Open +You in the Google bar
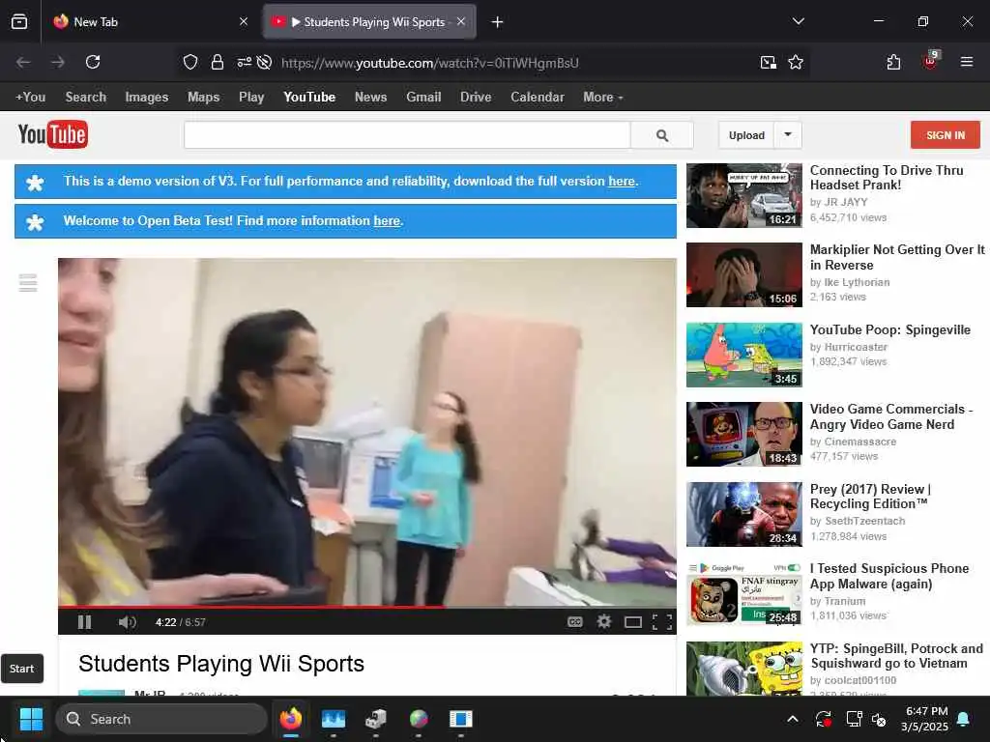Screen dimensions: 990x742 coord(30,98)
